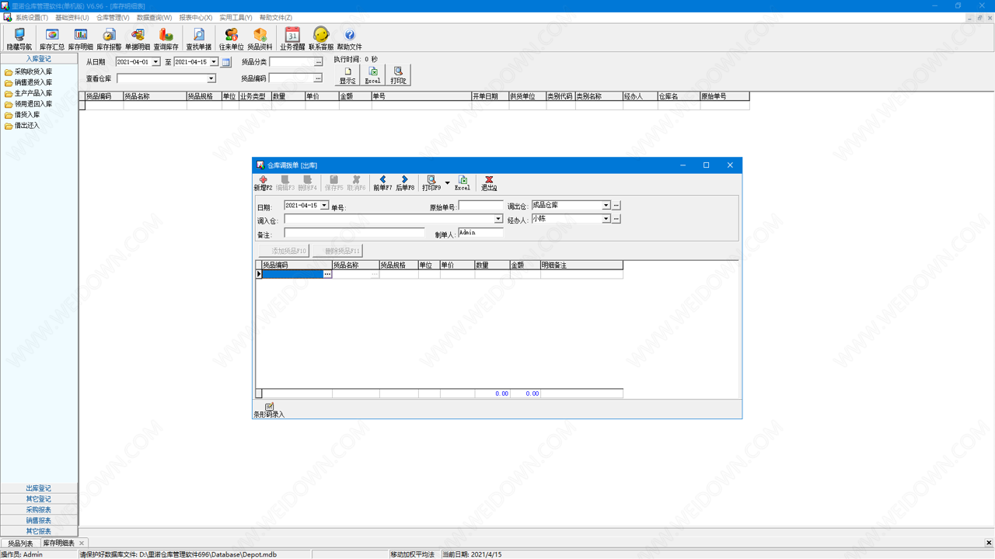Open the 打印F9 dropdown arrow
Screen dimensions: 995x559
(x=447, y=183)
